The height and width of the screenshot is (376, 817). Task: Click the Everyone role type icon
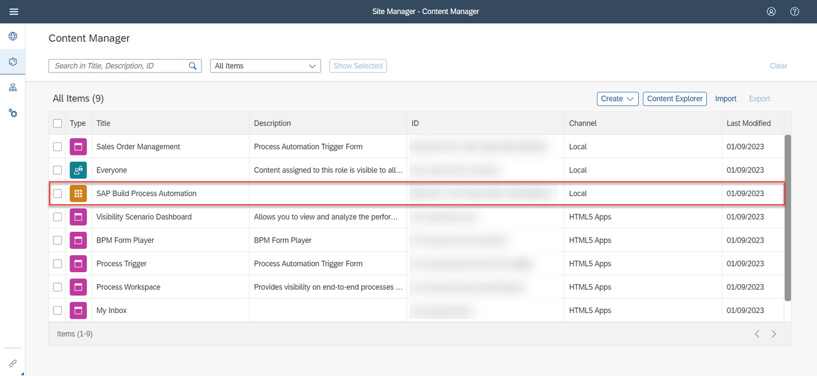pyautogui.click(x=78, y=170)
